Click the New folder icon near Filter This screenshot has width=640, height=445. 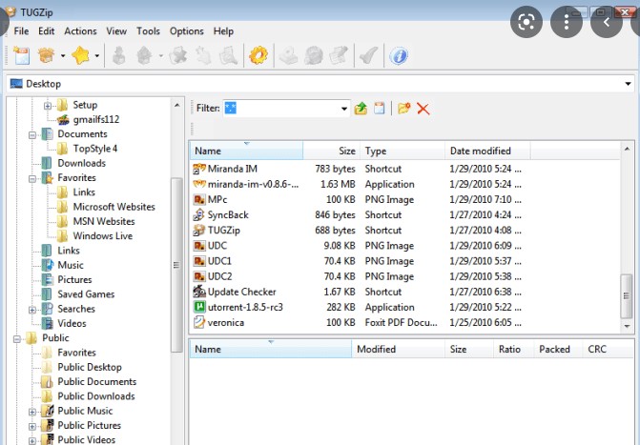coord(404,109)
